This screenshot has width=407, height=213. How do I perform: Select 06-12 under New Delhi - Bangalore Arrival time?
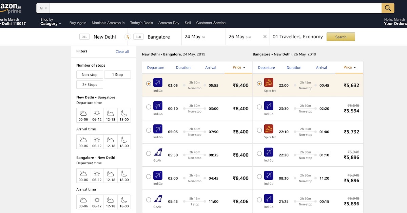(97, 142)
